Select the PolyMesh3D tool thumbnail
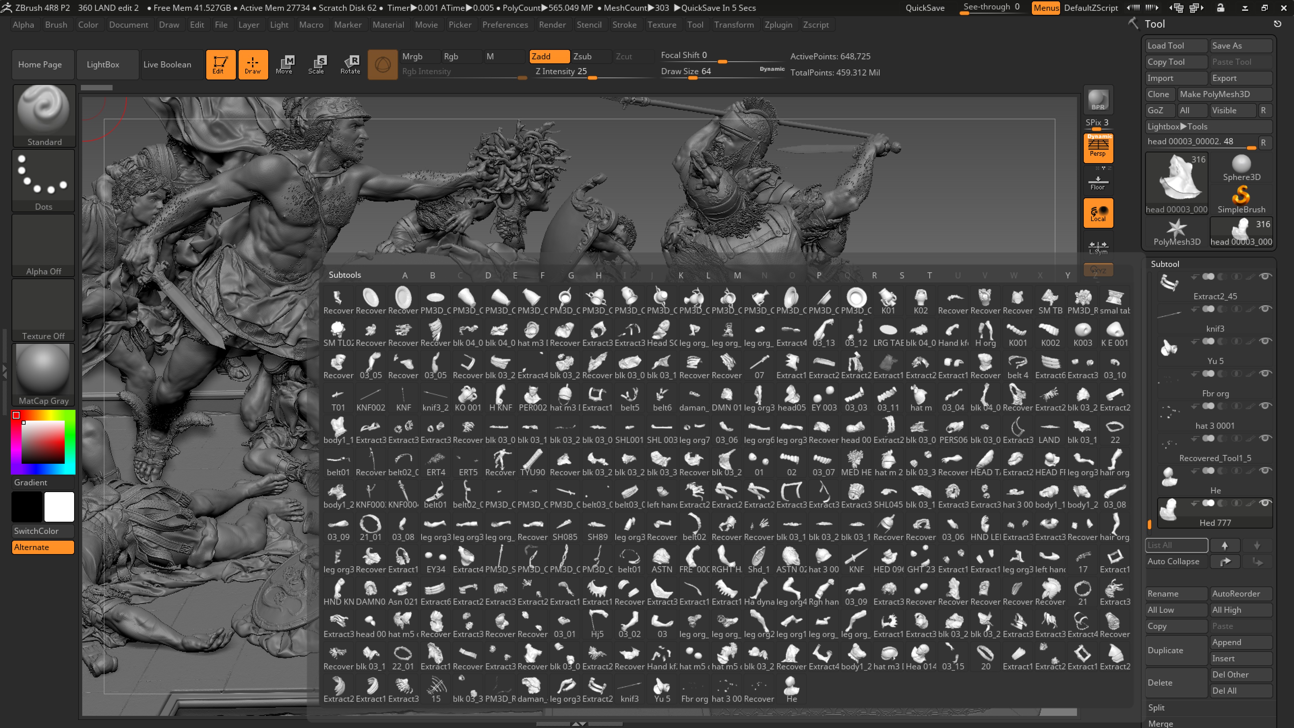The image size is (1294, 728). coord(1176,232)
